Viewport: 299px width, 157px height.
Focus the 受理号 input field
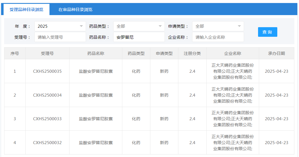click(x=60, y=37)
